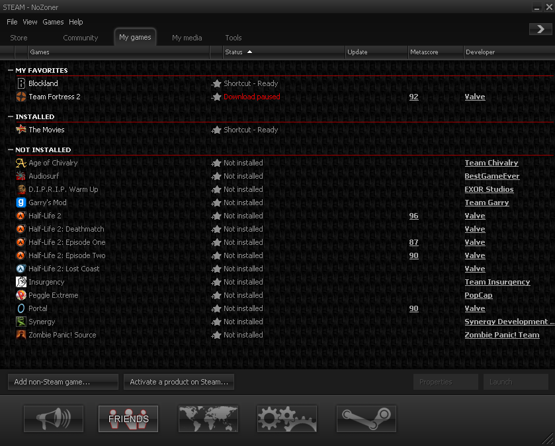
Task: Click the Steam logo support button
Action: (x=366, y=419)
